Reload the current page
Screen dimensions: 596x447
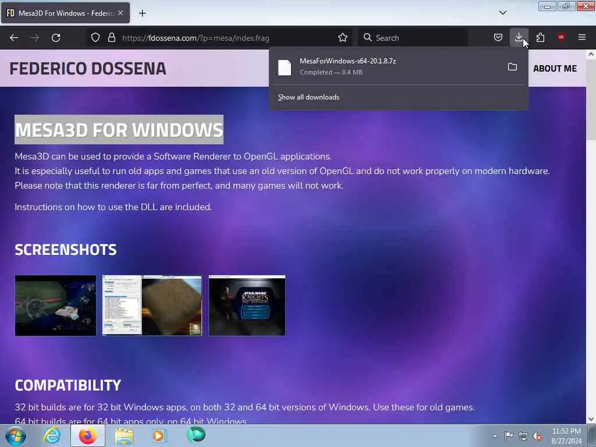click(56, 38)
